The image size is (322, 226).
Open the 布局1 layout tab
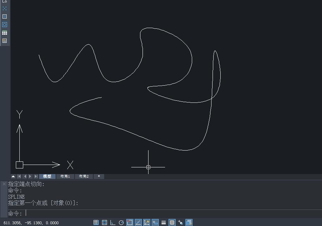pyautogui.click(x=65, y=176)
